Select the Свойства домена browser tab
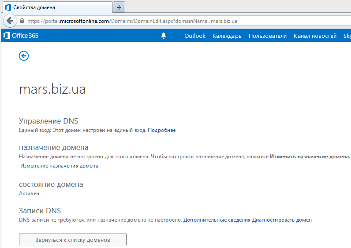Viewport: 351px width, 248px height. coord(56,7)
